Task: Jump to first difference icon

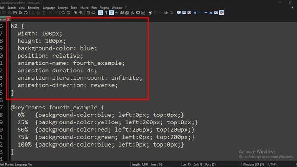Action: [x=195, y=13]
